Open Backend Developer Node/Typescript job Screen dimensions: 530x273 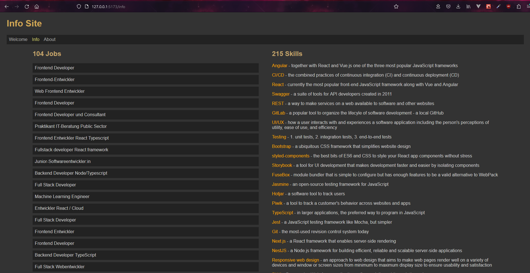(x=146, y=173)
